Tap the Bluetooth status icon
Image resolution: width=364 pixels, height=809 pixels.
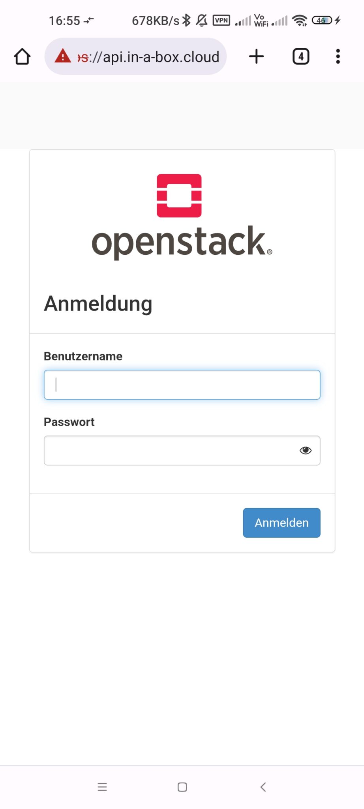(x=186, y=20)
